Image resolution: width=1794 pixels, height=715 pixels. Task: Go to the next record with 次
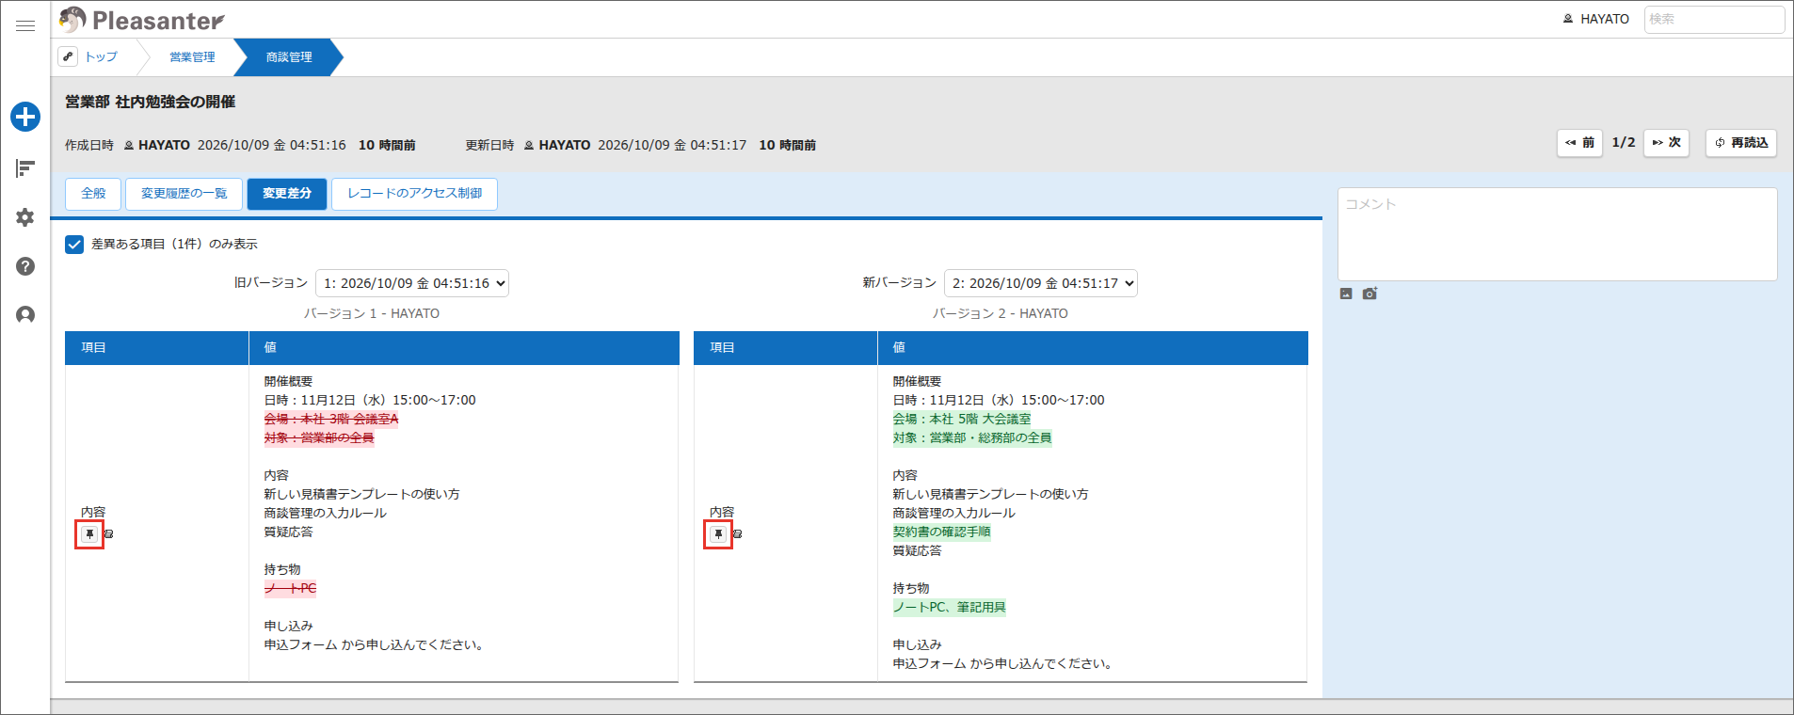[x=1667, y=143]
